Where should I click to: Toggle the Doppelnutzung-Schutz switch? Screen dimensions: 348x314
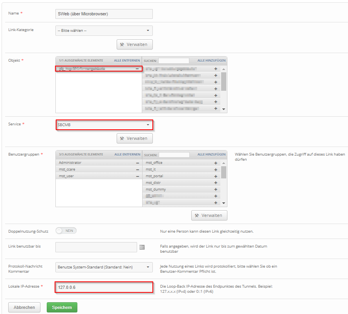coord(66,231)
